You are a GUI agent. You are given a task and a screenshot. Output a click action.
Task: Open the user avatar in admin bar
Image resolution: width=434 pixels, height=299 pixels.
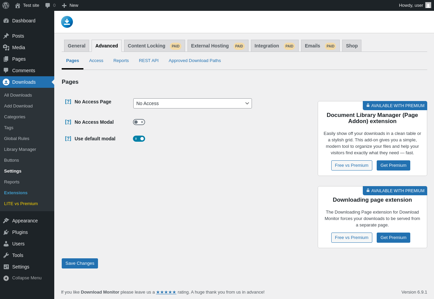coord(428,5)
